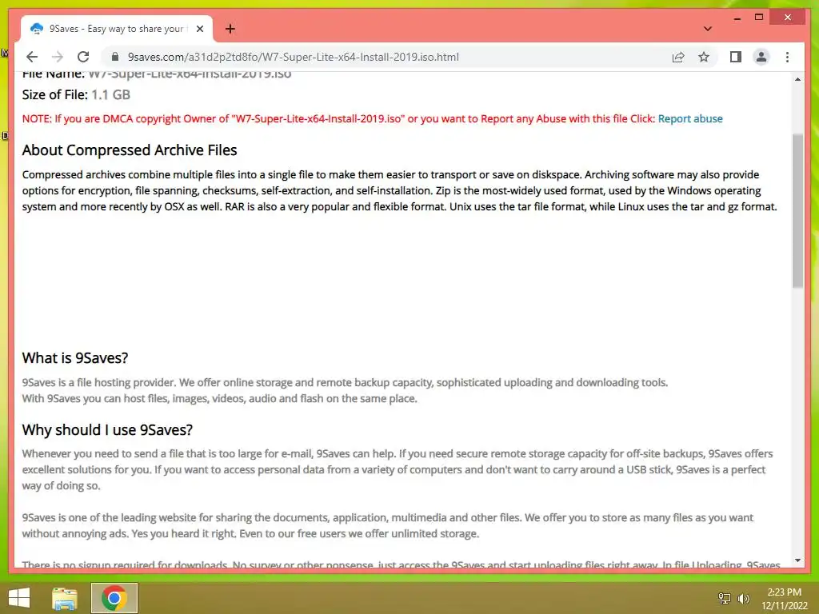
Task: Open the Chrome profile menu
Action: click(x=761, y=57)
